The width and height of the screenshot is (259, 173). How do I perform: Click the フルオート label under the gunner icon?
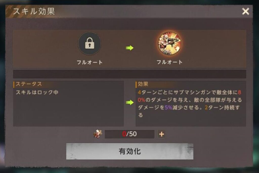pyautogui.click(x=169, y=62)
